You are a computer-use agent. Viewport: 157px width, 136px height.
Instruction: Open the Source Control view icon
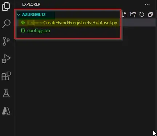6,41
